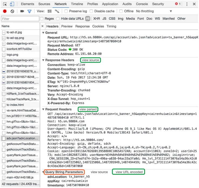Click the main-40b1445186.js file icon
The height and width of the screenshot is (188, 199).
click(4, 177)
